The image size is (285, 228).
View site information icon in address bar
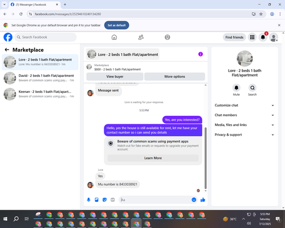click(30, 14)
